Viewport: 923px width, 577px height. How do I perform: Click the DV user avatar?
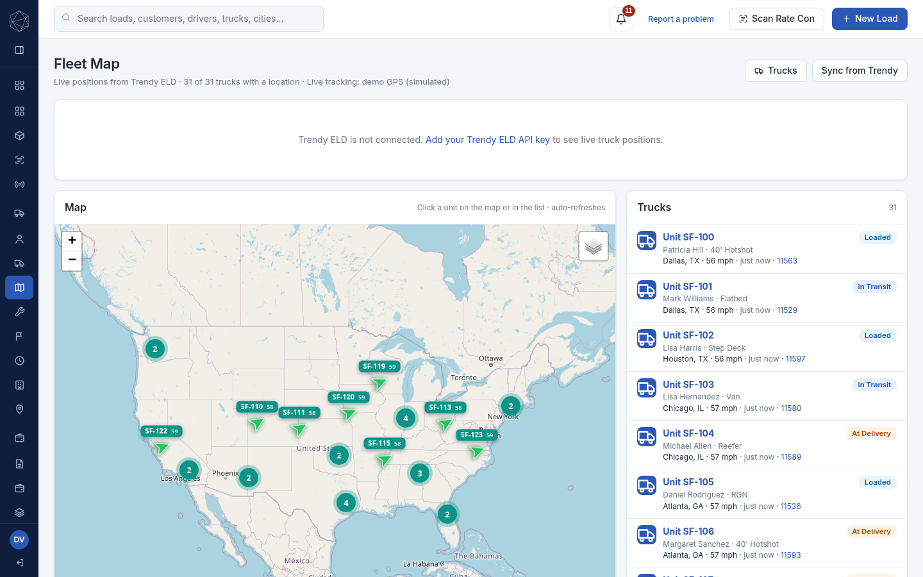pyautogui.click(x=19, y=540)
